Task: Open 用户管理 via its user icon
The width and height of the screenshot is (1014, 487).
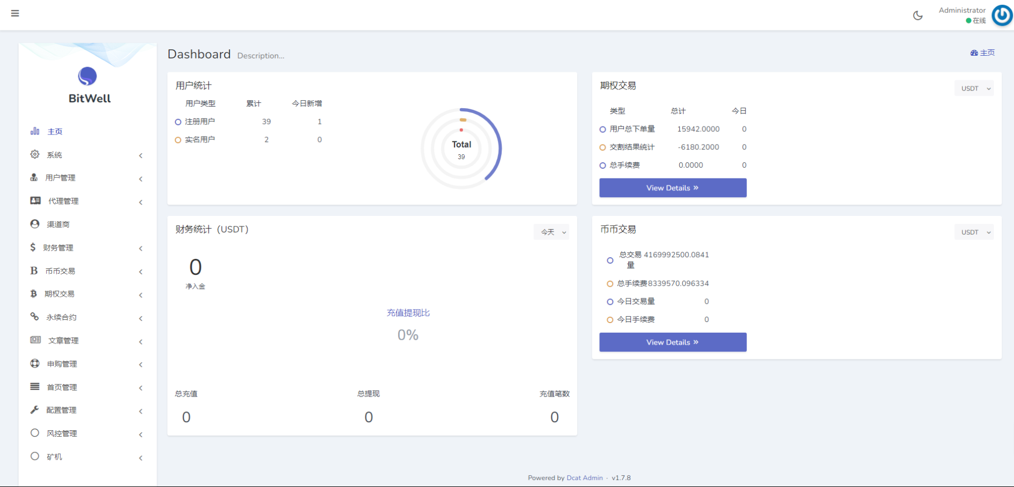Action: (x=34, y=177)
